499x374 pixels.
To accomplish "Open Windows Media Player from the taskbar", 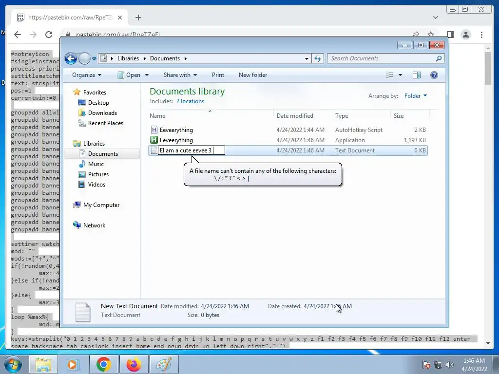I will pyautogui.click(x=72, y=364).
